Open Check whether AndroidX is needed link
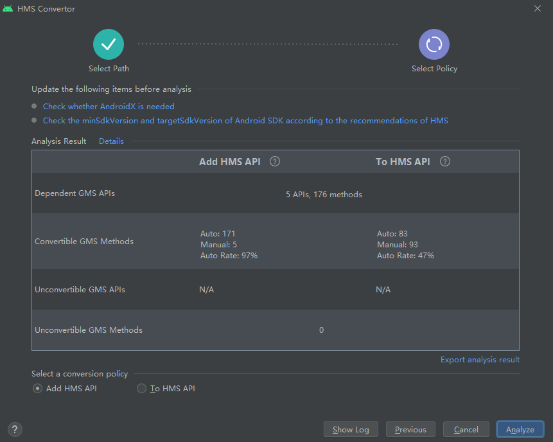The image size is (553, 442). click(x=109, y=106)
